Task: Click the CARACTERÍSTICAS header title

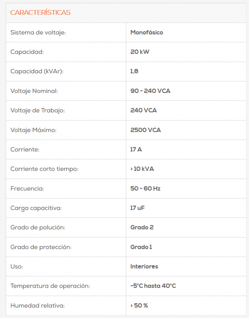Action: [x=40, y=13]
